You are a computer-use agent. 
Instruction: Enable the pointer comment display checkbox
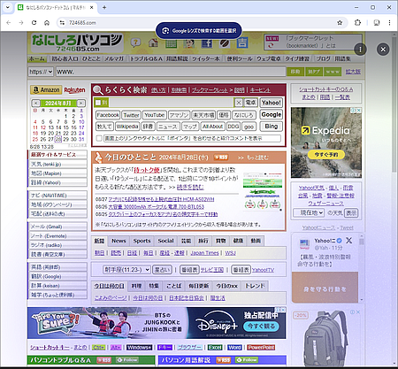(x=99, y=138)
